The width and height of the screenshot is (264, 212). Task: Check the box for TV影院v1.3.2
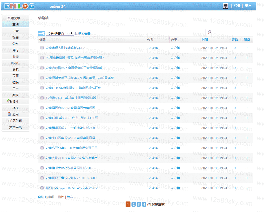pyautogui.click(x=42, y=98)
